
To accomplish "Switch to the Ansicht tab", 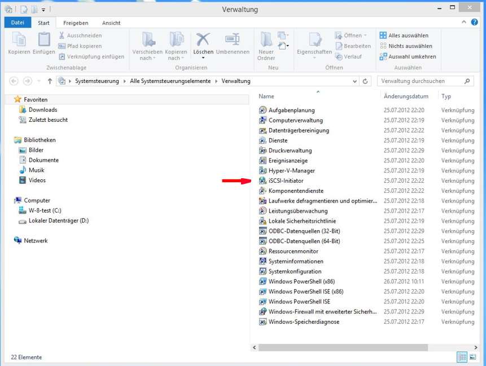I will [x=111, y=23].
